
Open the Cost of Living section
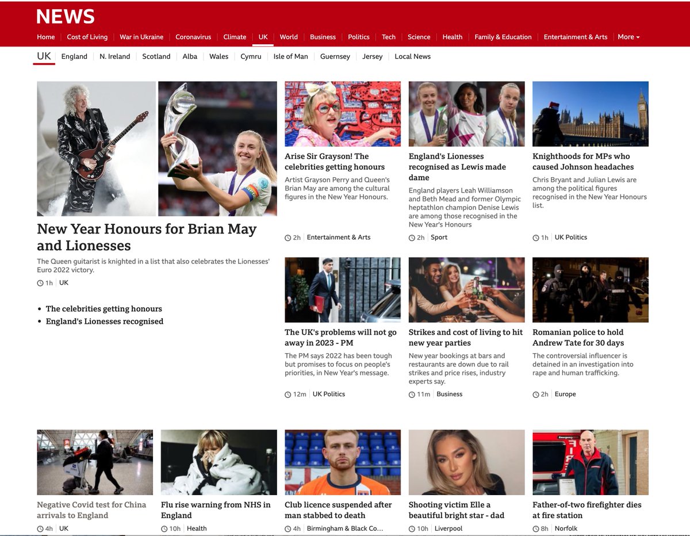[87, 37]
